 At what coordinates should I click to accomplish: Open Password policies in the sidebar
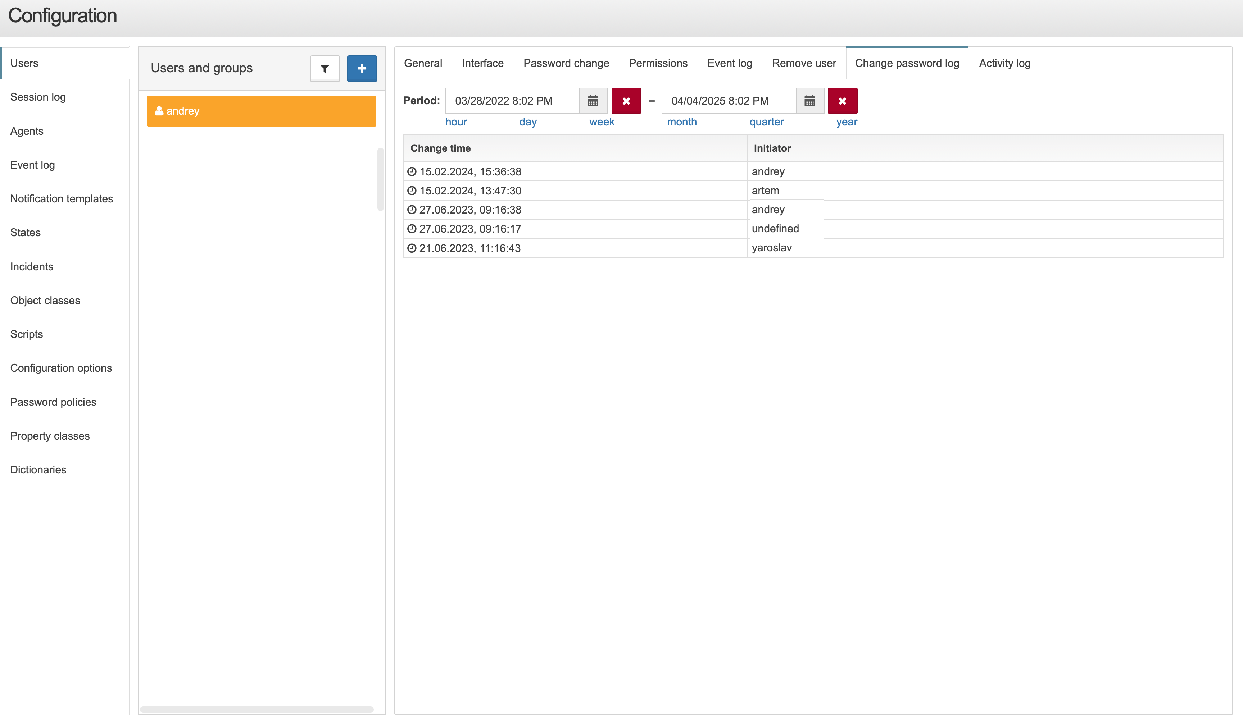point(65,402)
